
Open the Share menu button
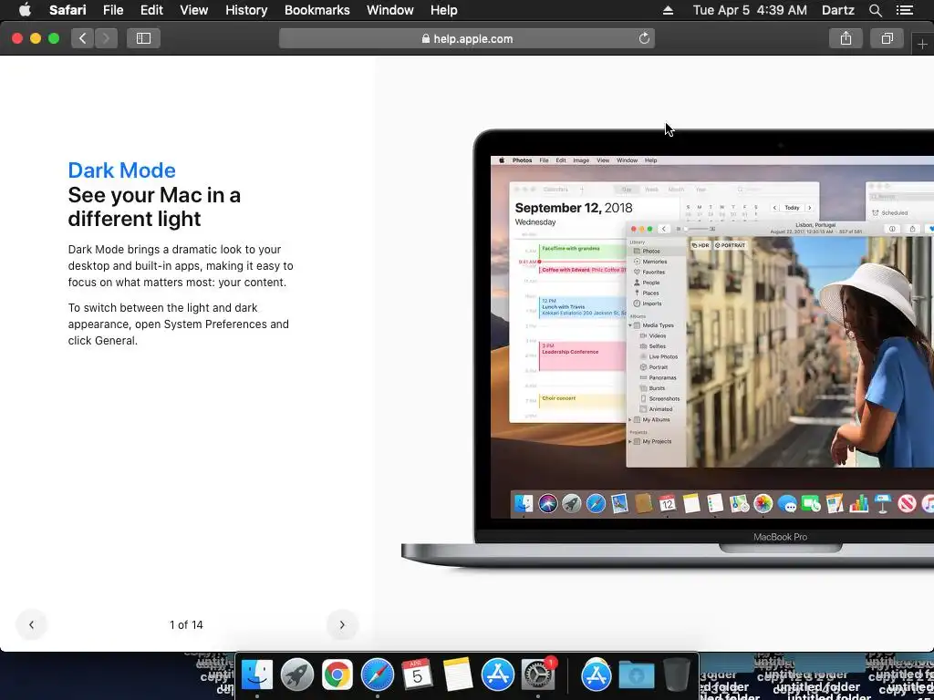tap(846, 38)
